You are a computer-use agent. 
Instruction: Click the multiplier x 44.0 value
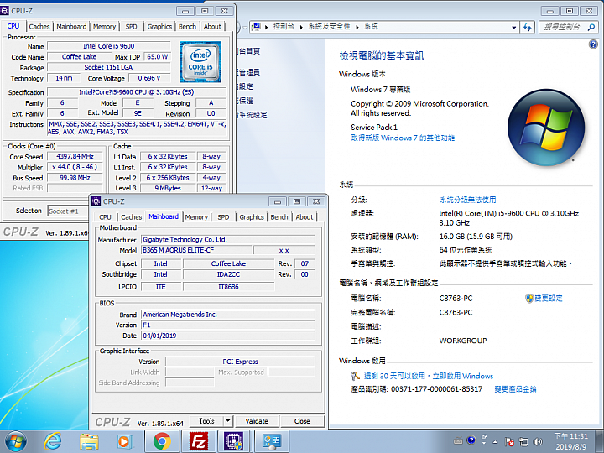75,167
